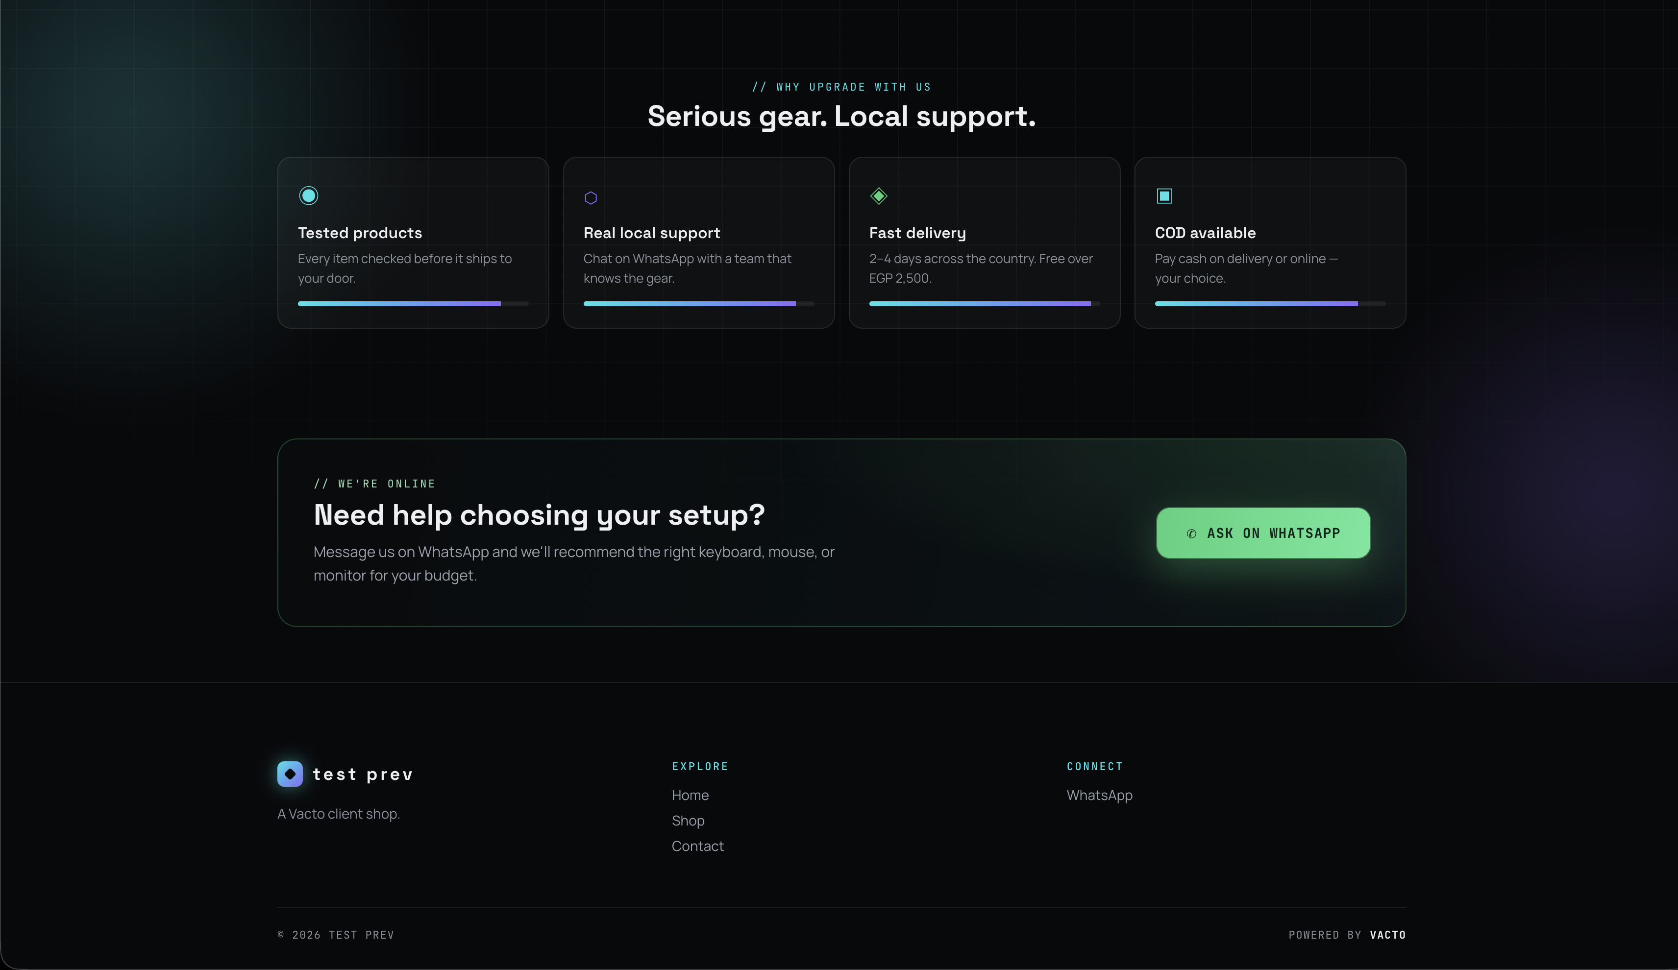This screenshot has width=1678, height=970.
Task: Open the Shop footer link
Action: tap(688, 820)
